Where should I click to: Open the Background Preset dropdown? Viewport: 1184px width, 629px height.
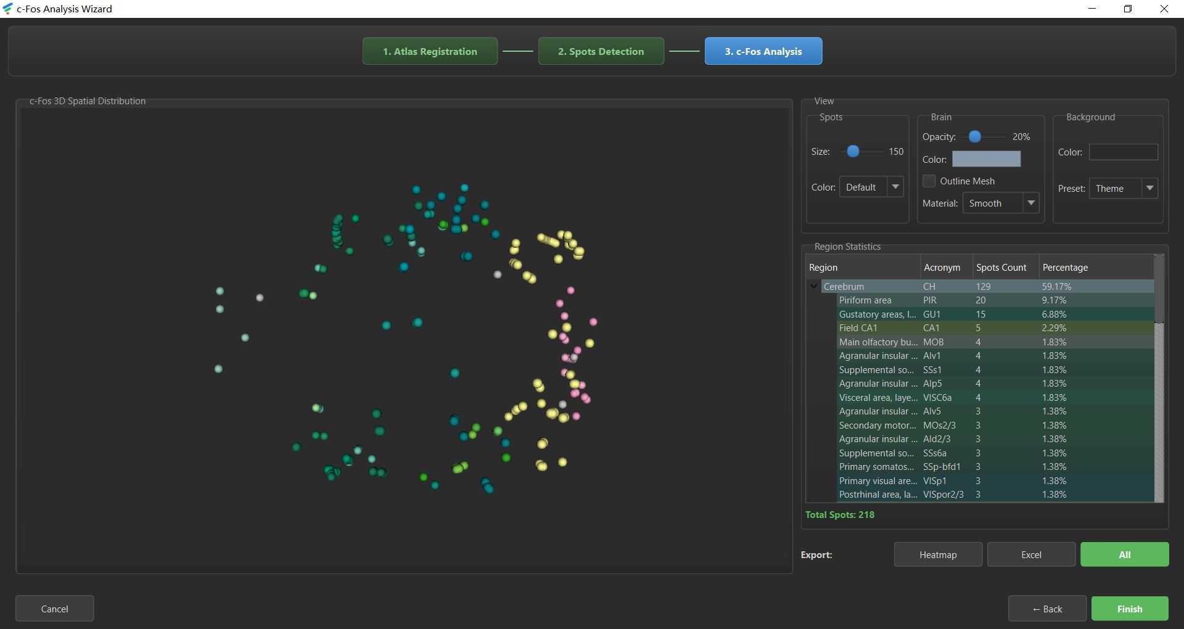[x=1123, y=188]
